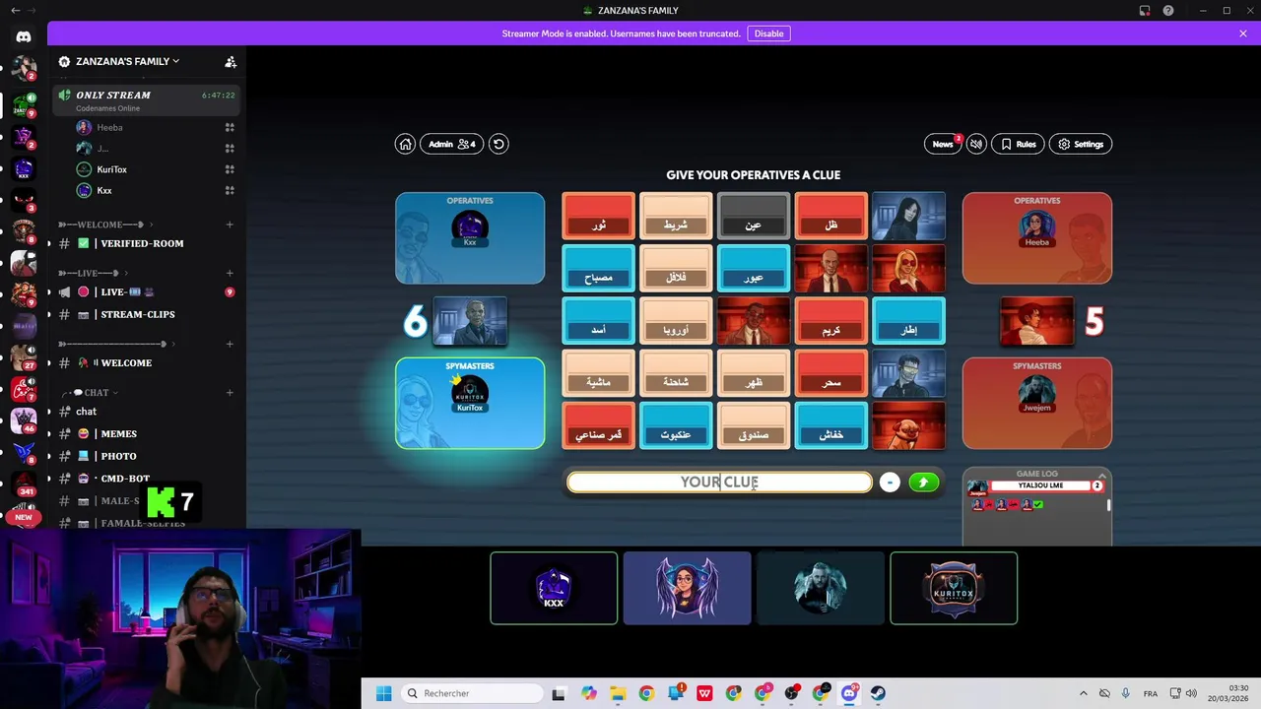Show hidden system tray icons chevron

click(x=1083, y=693)
